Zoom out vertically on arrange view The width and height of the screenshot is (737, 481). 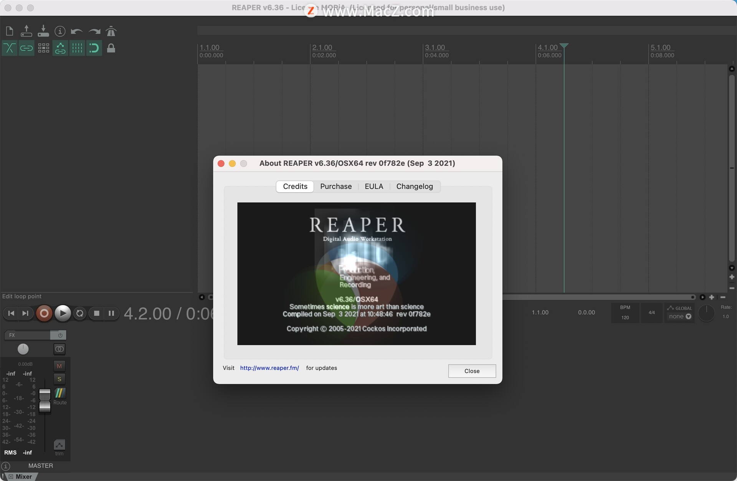(x=732, y=288)
